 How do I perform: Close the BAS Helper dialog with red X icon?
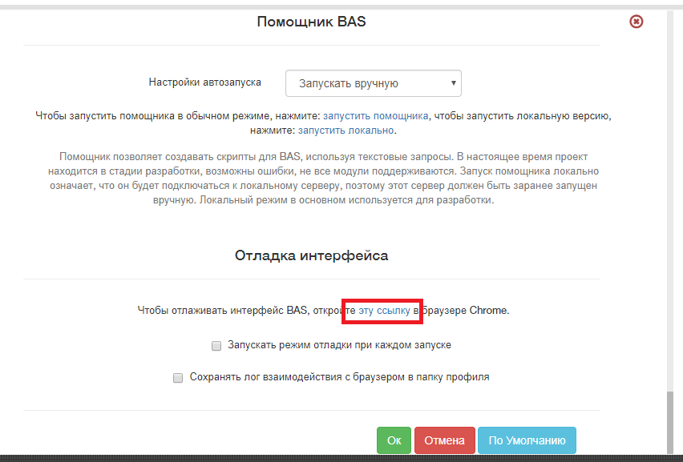click(636, 22)
